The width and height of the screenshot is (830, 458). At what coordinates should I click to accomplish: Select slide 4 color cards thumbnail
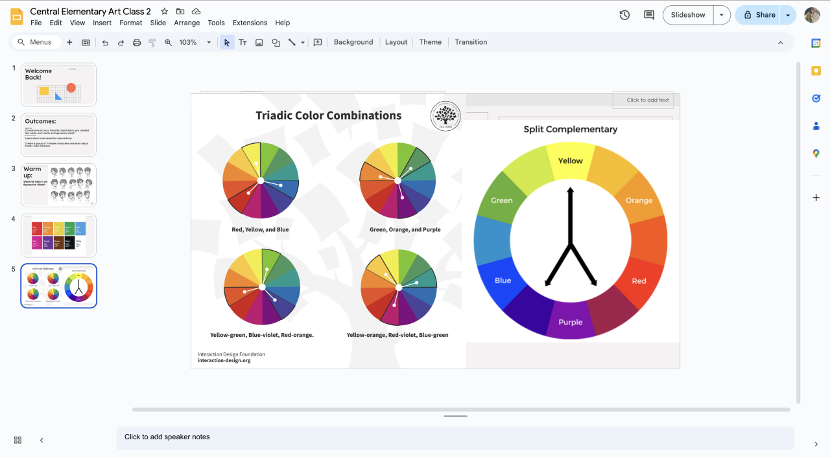58,235
